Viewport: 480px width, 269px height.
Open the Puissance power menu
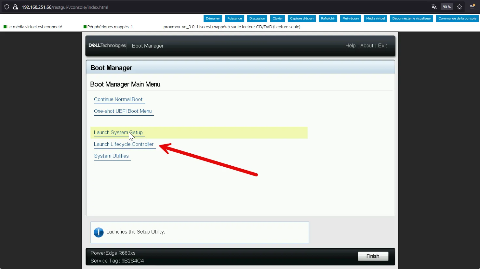pyautogui.click(x=234, y=19)
